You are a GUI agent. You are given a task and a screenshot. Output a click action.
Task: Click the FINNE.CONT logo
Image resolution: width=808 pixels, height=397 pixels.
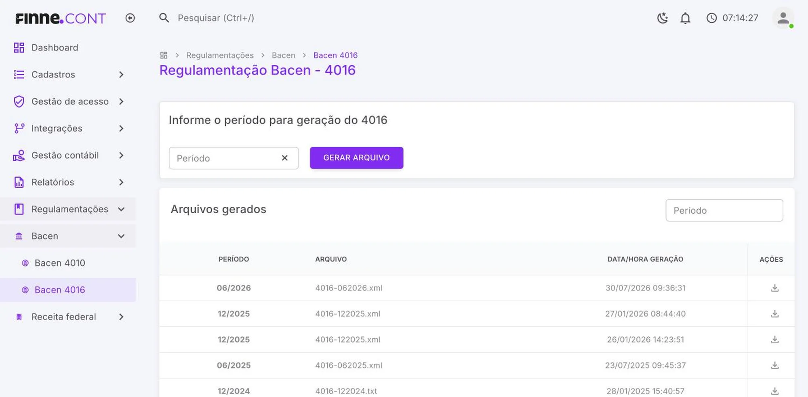tap(61, 18)
